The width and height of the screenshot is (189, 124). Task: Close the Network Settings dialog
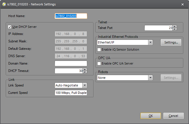(x=182, y=4)
